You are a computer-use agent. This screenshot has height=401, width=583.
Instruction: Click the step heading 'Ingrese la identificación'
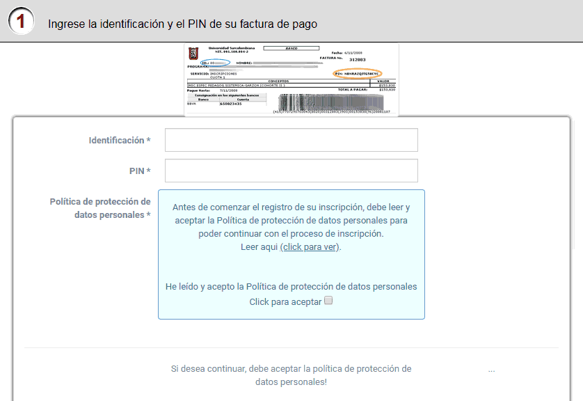click(x=182, y=24)
